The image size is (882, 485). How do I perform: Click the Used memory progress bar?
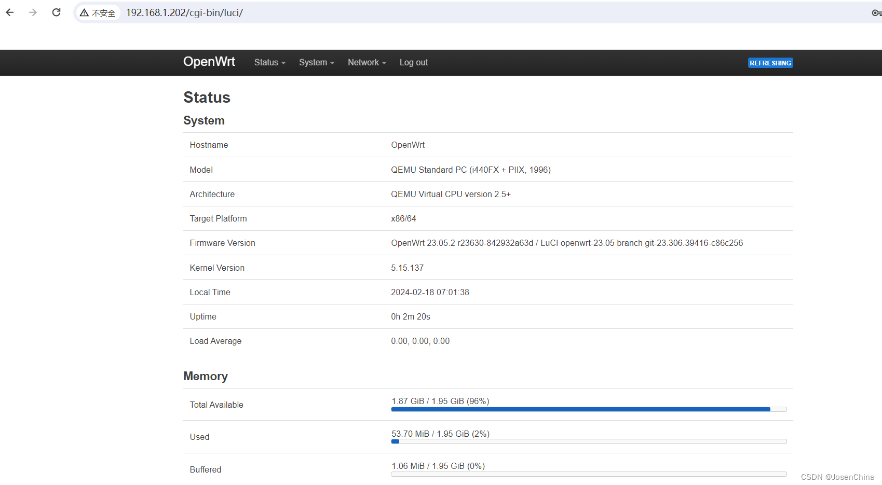coord(589,441)
